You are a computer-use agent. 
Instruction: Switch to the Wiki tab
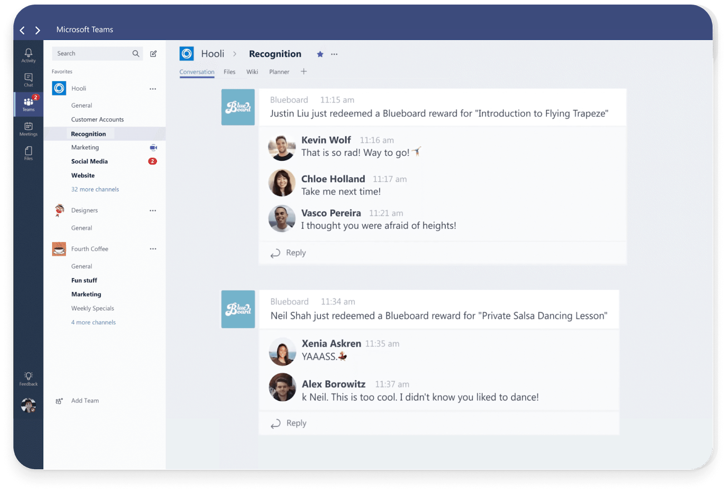(x=252, y=72)
